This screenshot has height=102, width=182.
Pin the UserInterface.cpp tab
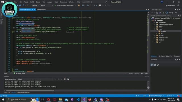coord(32,10)
